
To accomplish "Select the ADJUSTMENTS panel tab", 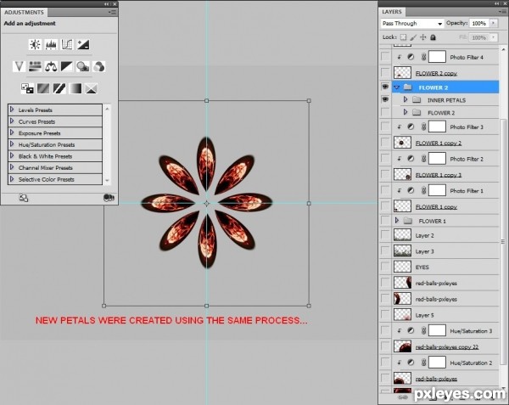I will (24, 13).
